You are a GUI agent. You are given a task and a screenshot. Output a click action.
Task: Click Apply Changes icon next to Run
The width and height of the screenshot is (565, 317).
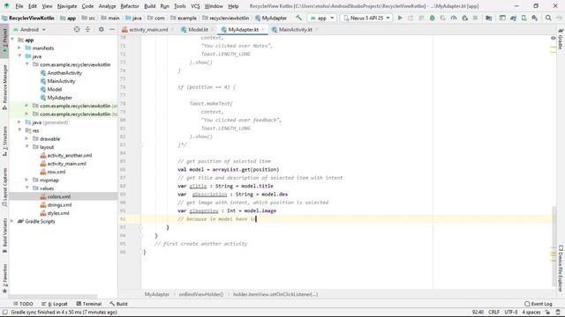pos(411,18)
